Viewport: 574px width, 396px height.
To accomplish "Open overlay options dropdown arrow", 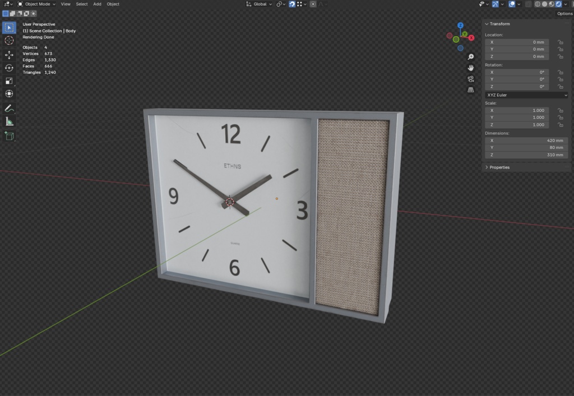I will coord(519,4).
